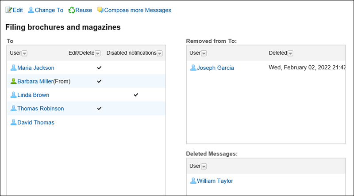Image resolution: width=354 pixels, height=196 pixels.
Task: Open Joseph Garcia's profile link
Action: click(215, 68)
